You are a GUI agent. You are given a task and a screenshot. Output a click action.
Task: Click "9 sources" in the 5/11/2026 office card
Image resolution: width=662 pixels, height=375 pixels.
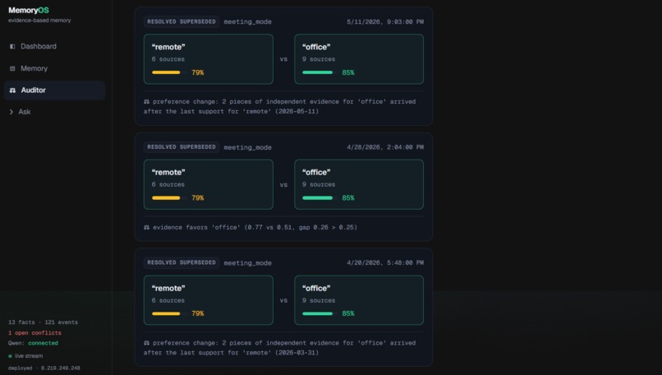pos(319,59)
